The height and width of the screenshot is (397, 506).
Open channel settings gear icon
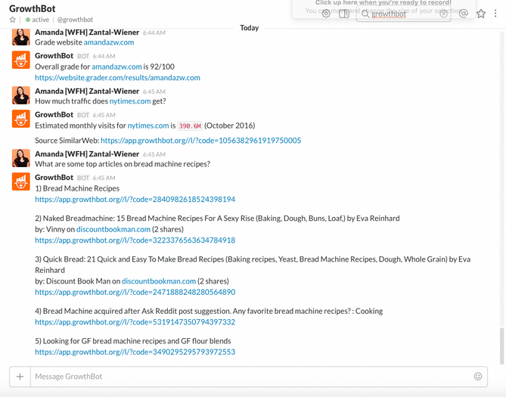(326, 14)
